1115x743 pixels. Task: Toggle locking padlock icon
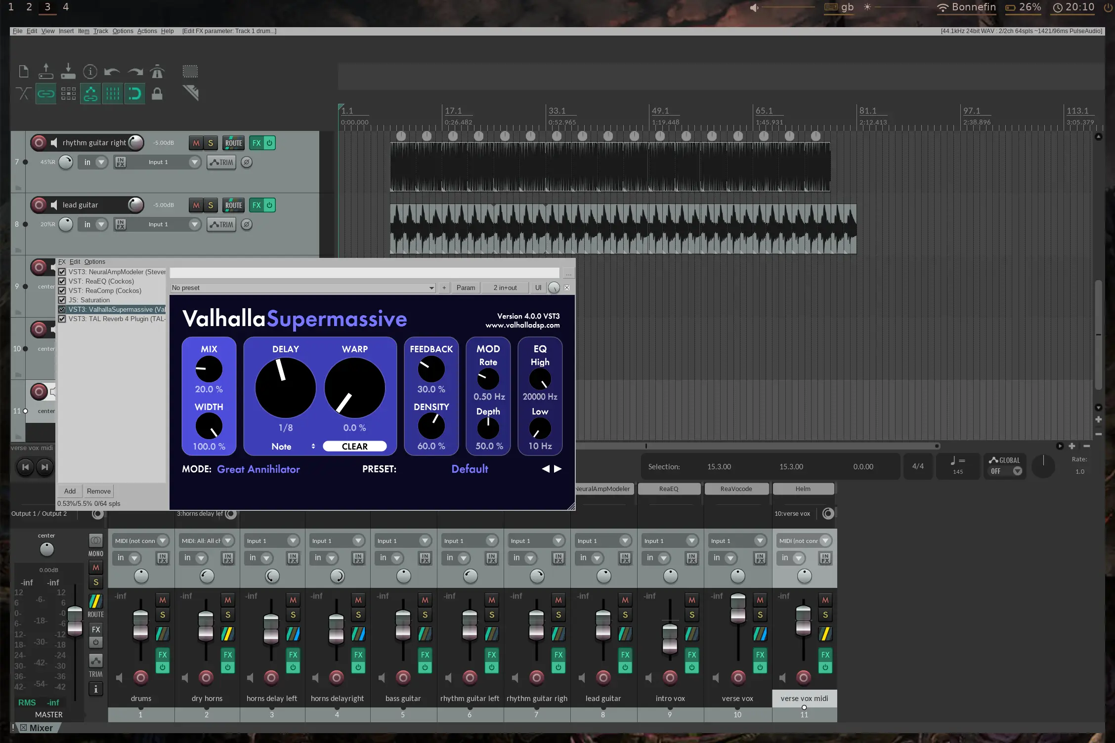(157, 93)
